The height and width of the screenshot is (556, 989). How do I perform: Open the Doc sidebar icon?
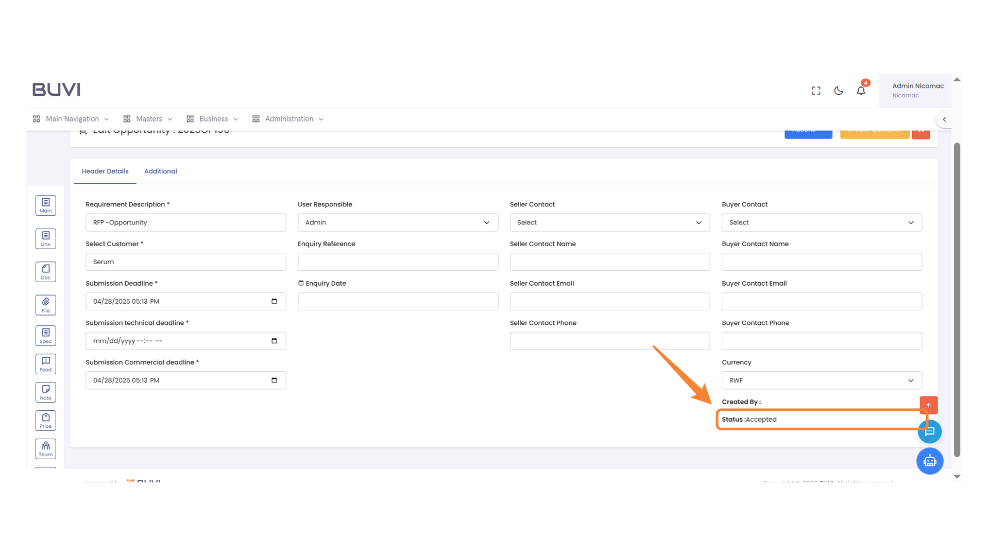coord(45,272)
